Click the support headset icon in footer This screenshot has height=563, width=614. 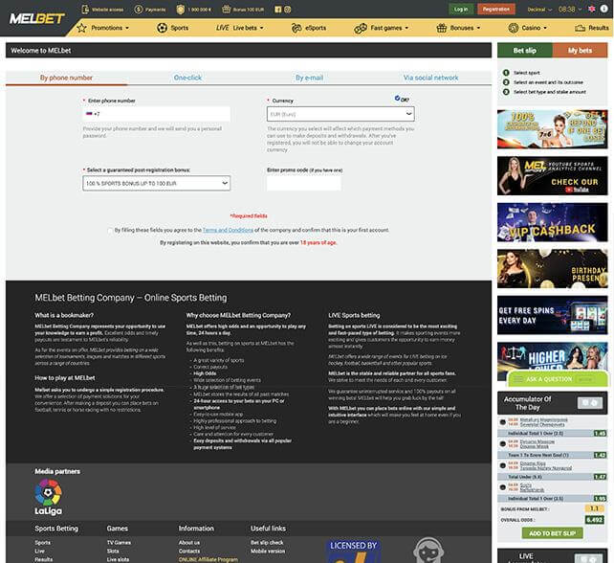[x=428, y=550]
